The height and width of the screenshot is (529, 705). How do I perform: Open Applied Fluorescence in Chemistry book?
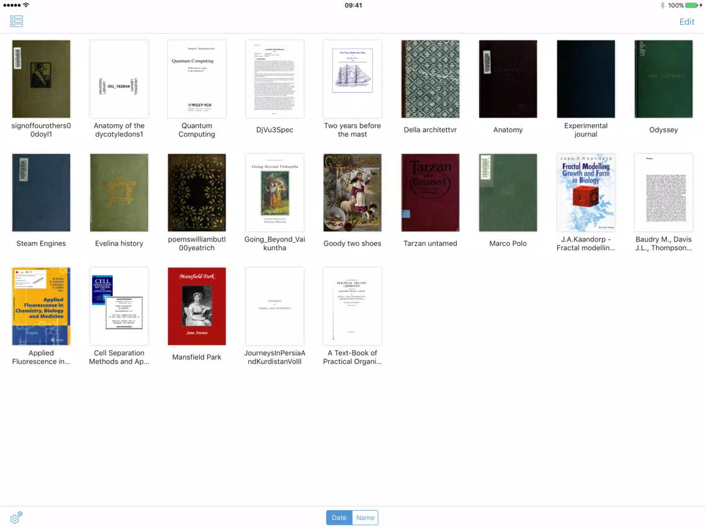point(42,306)
